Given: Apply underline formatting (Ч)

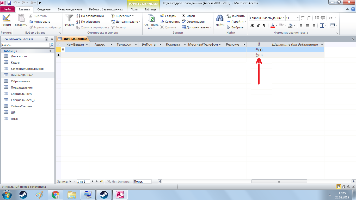Looking at the screenshot, I should coord(264,25).
